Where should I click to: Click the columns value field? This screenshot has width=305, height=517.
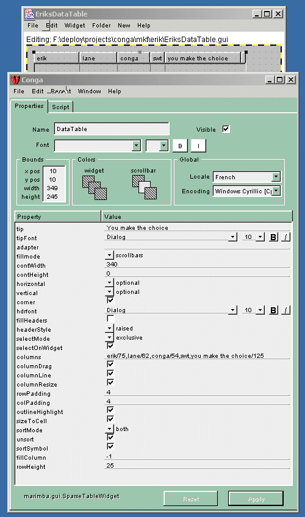click(197, 356)
